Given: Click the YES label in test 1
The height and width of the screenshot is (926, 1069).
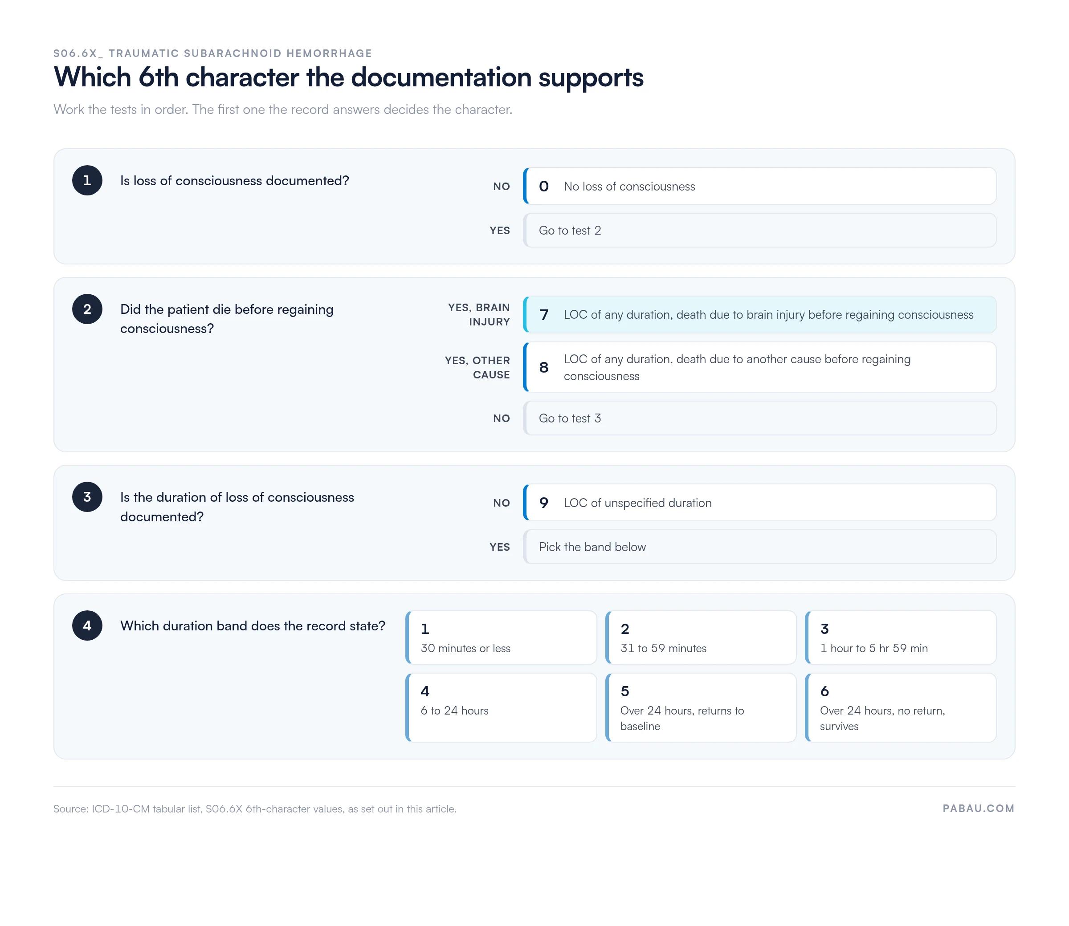Looking at the screenshot, I should tap(500, 231).
